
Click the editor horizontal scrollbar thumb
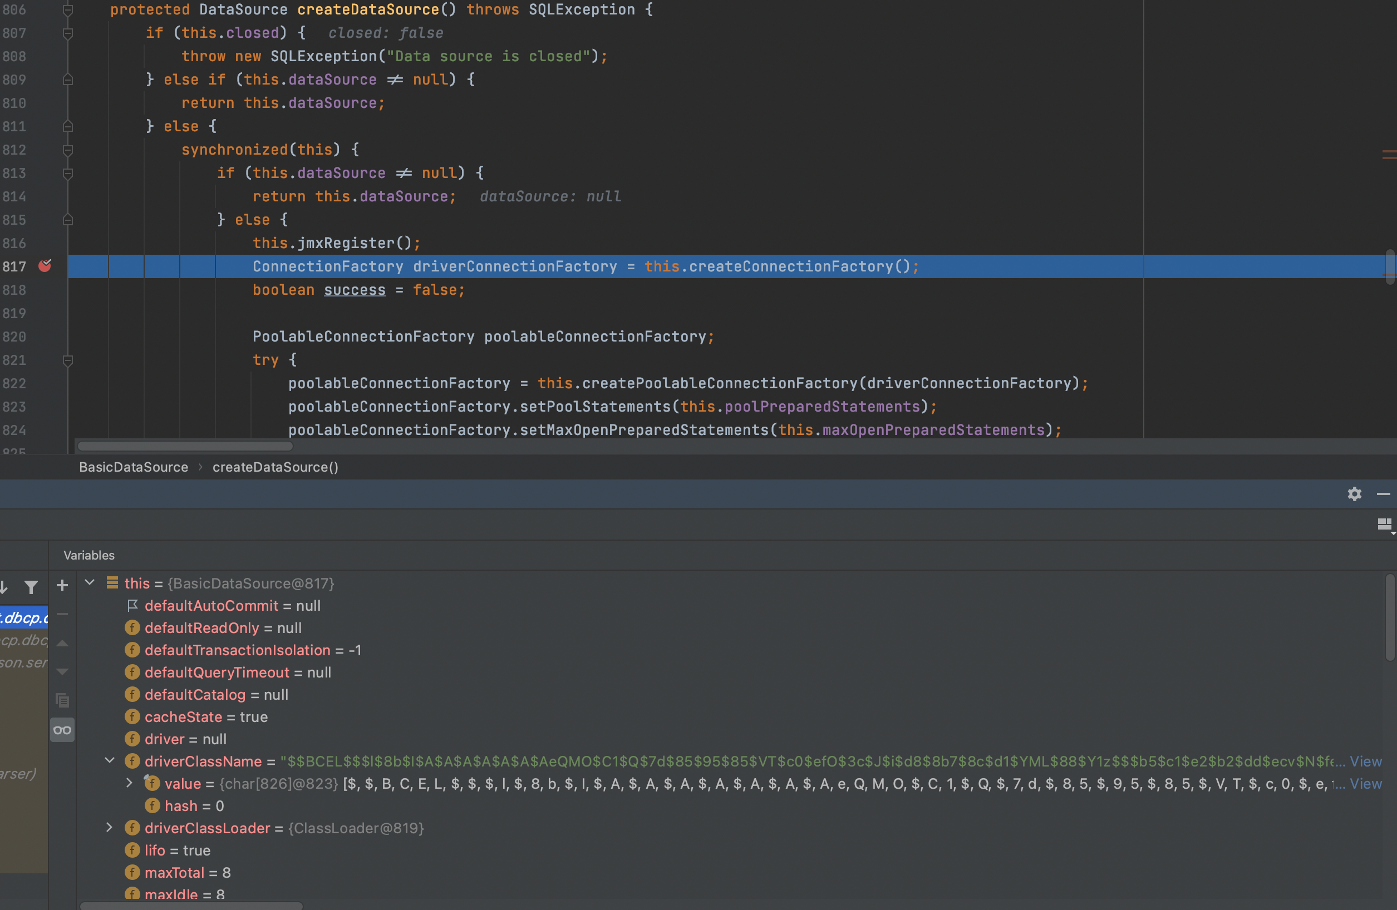coord(185,446)
